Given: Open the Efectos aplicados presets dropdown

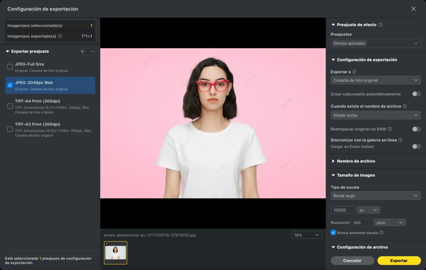Looking at the screenshot, I should click(x=376, y=43).
